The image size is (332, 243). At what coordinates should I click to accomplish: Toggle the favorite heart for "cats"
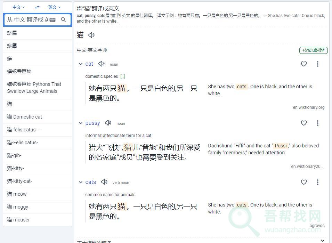pyautogui.click(x=303, y=182)
